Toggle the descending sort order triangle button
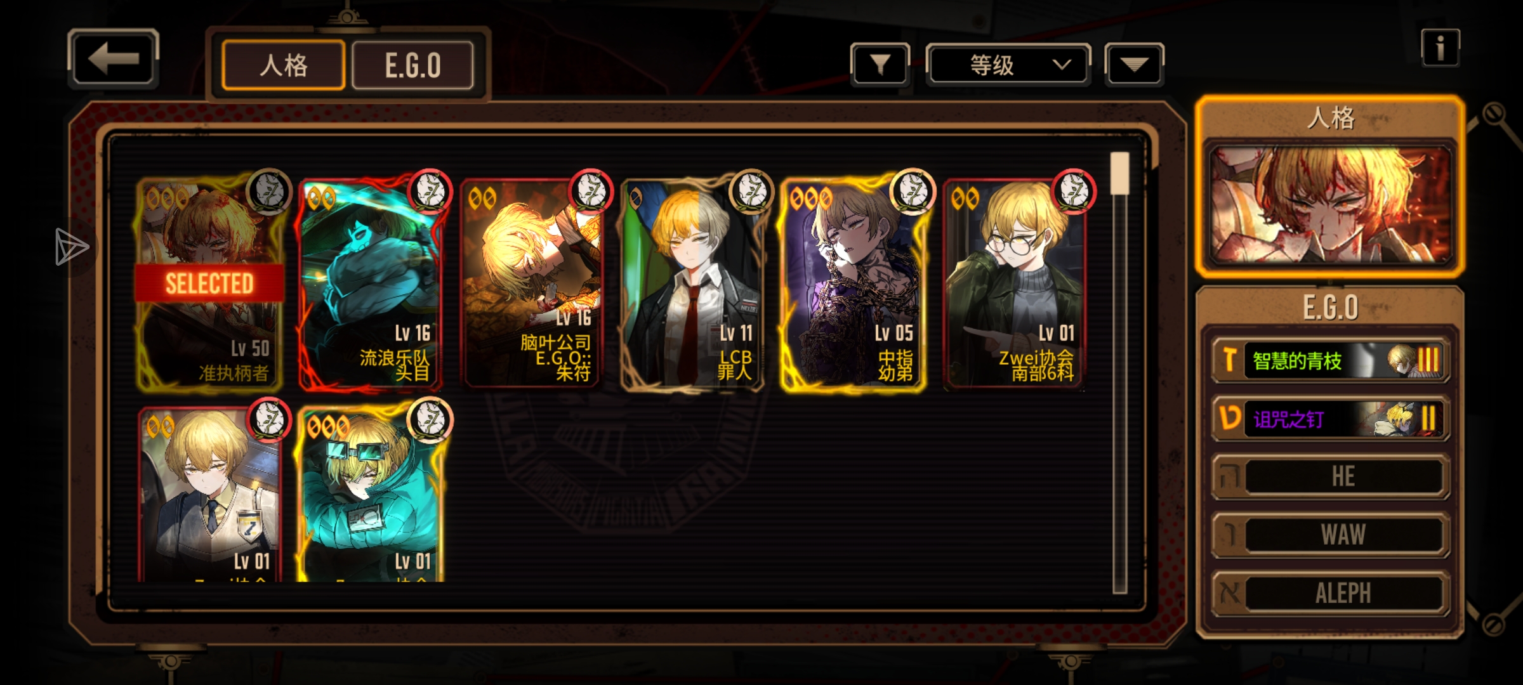Image resolution: width=1523 pixels, height=685 pixels. (x=1134, y=64)
